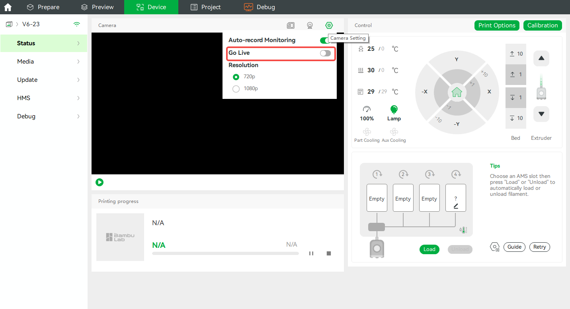Image resolution: width=570 pixels, height=309 pixels.
Task: Select AMS slot 2 Empty
Action: (x=403, y=198)
